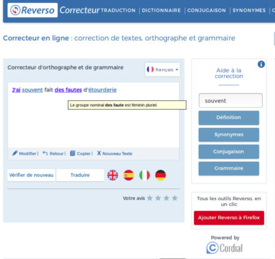This screenshot has width=275, height=259.
Task: Rate with the first star
Action: click(x=150, y=198)
